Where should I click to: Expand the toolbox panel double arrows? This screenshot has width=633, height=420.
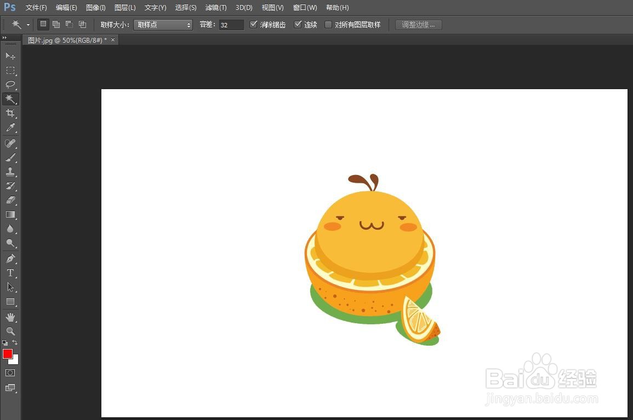(x=4, y=37)
